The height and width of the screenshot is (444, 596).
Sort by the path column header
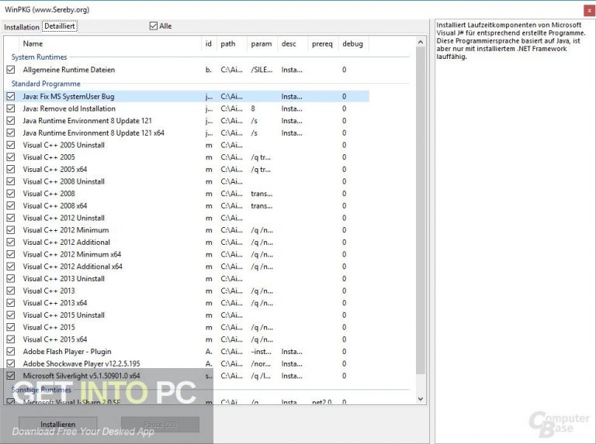[231, 43]
